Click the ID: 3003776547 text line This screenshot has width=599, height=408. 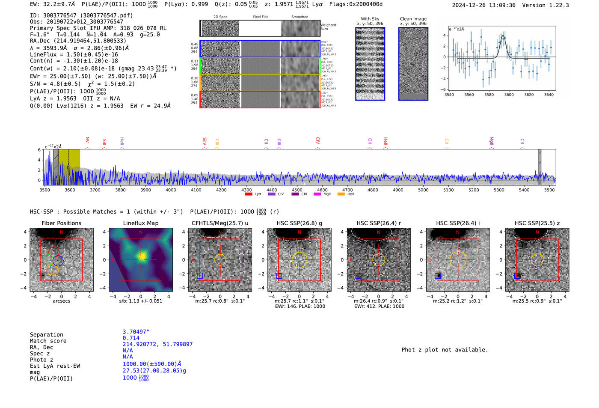[81, 15]
